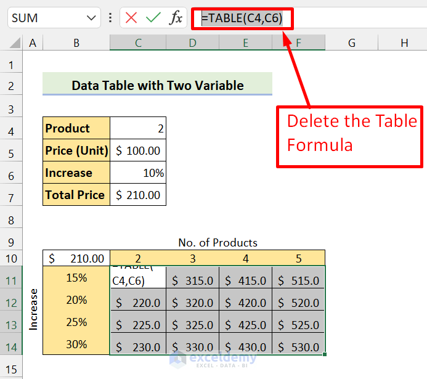This screenshot has height=379, width=427.
Task: Click the yellow 15% increase cell
Action: [x=76, y=278]
